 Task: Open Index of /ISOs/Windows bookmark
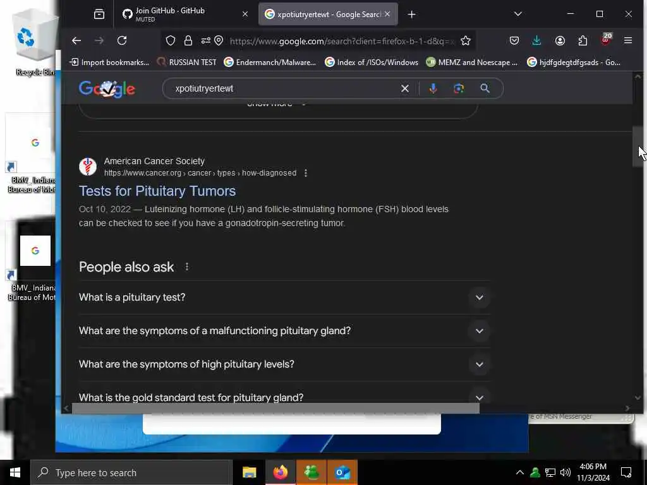372,63
